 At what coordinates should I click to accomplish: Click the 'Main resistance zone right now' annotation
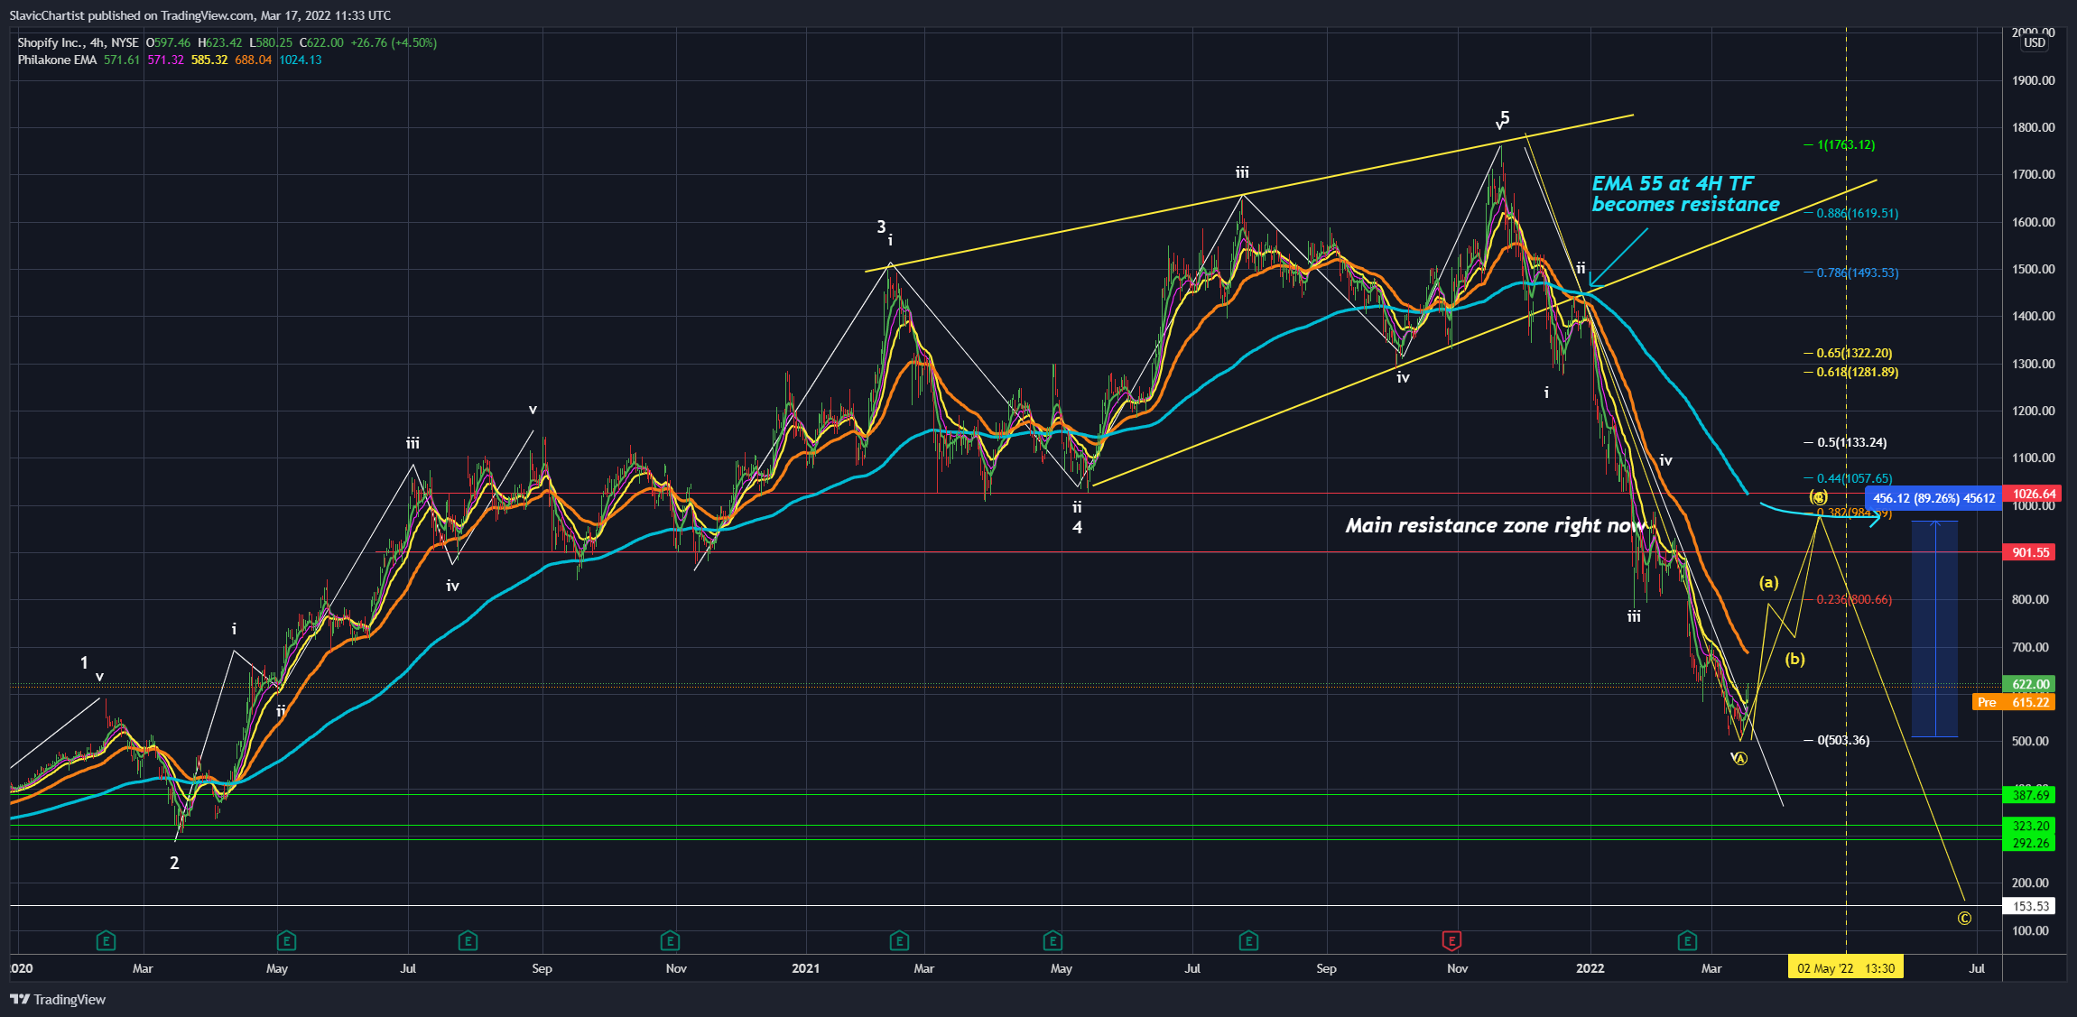point(1496,526)
